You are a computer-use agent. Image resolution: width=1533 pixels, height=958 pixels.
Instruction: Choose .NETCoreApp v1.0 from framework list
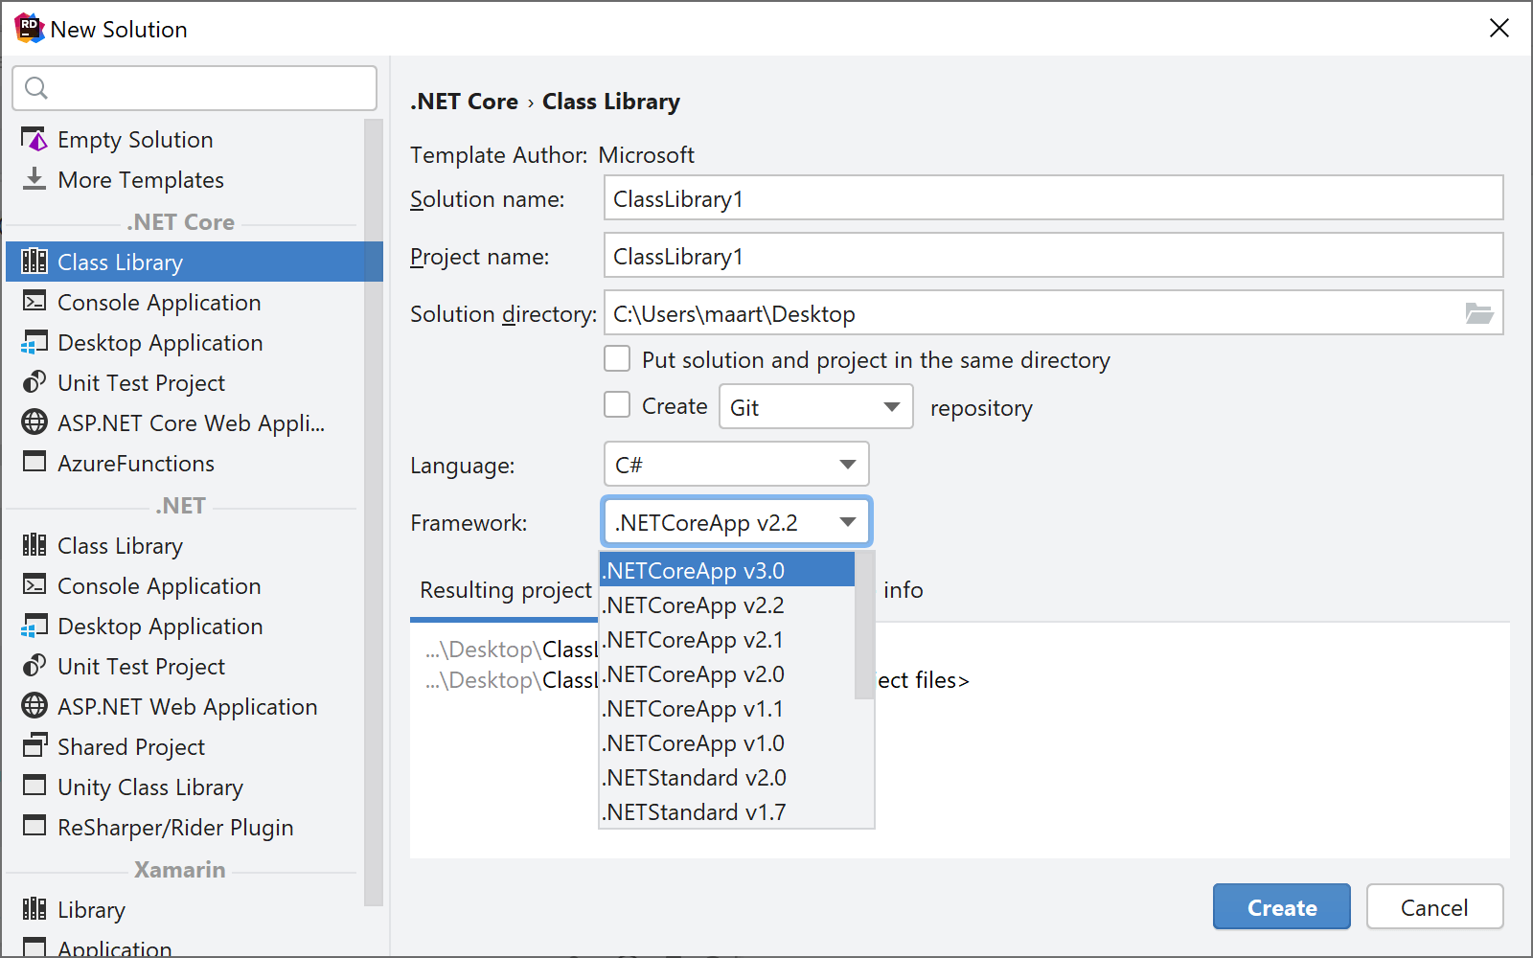coord(727,742)
